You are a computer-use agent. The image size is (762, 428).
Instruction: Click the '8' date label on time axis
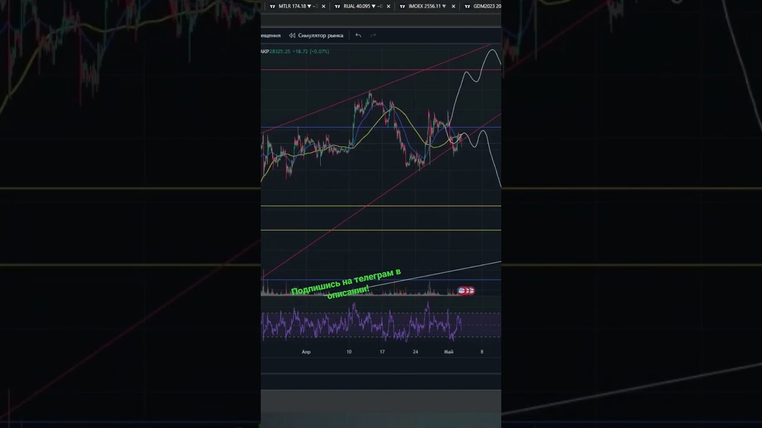[482, 352]
